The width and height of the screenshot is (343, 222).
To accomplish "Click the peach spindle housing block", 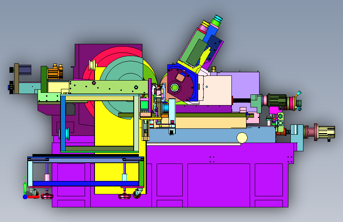I will click(217, 90).
